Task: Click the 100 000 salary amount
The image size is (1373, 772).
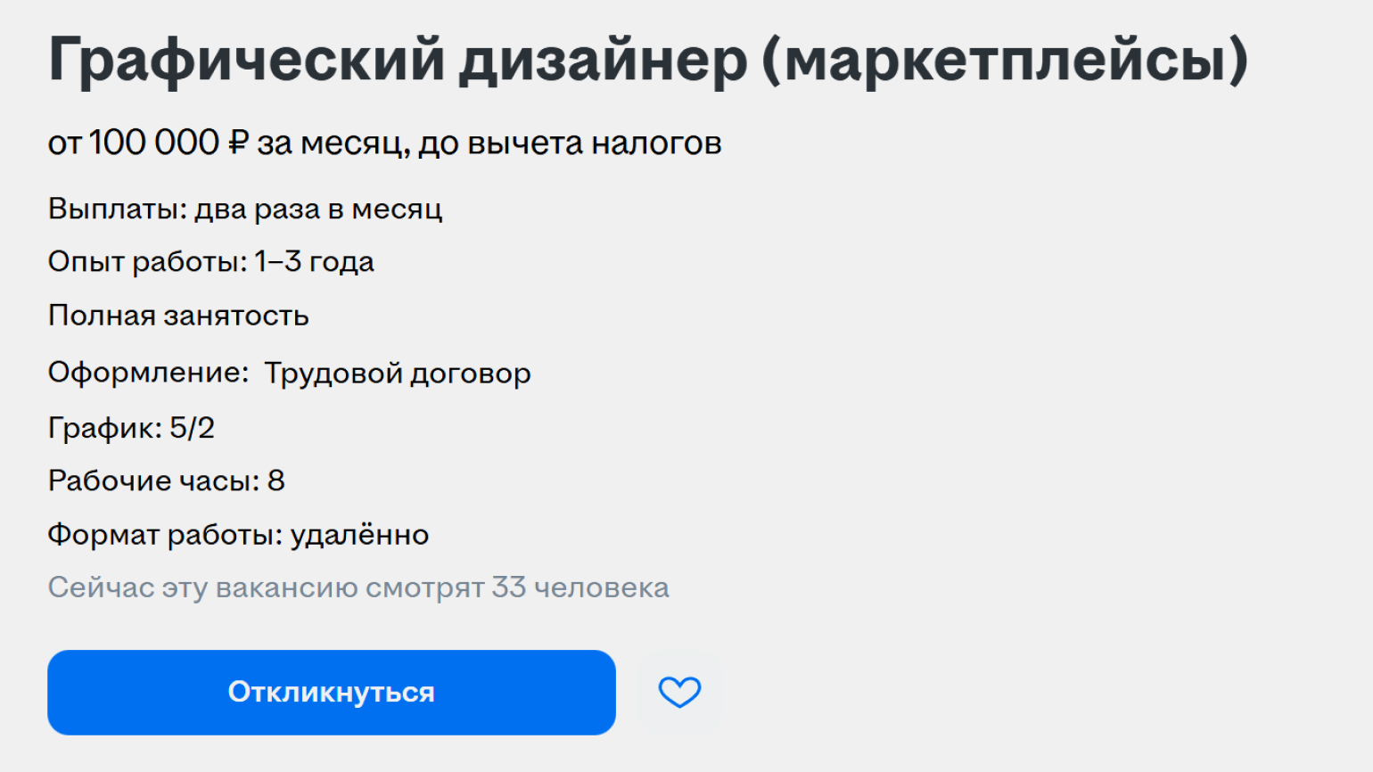Action: click(153, 143)
